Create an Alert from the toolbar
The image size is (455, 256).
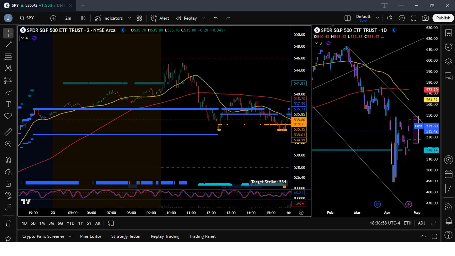pyautogui.click(x=160, y=18)
